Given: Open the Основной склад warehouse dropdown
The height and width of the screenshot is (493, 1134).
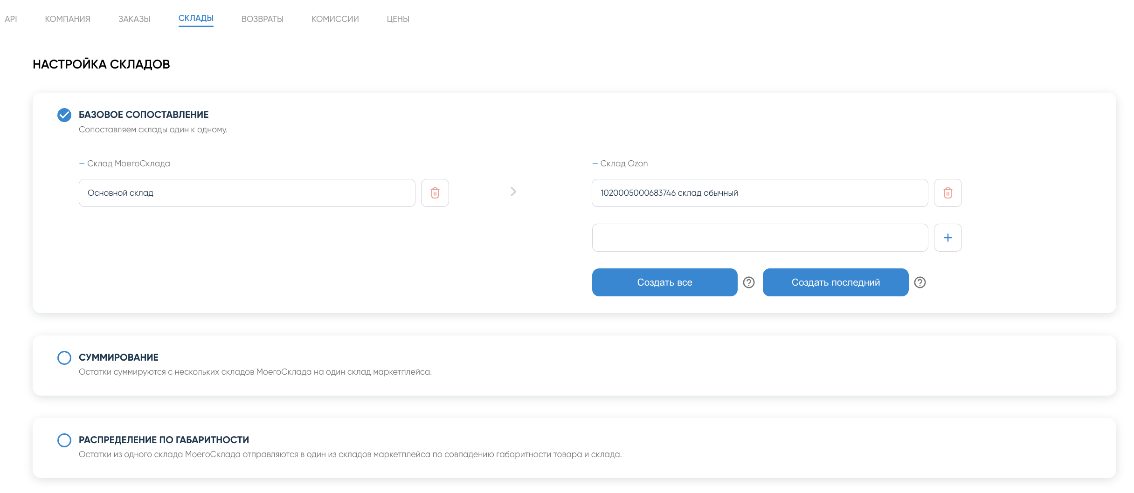Looking at the screenshot, I should click(x=247, y=193).
